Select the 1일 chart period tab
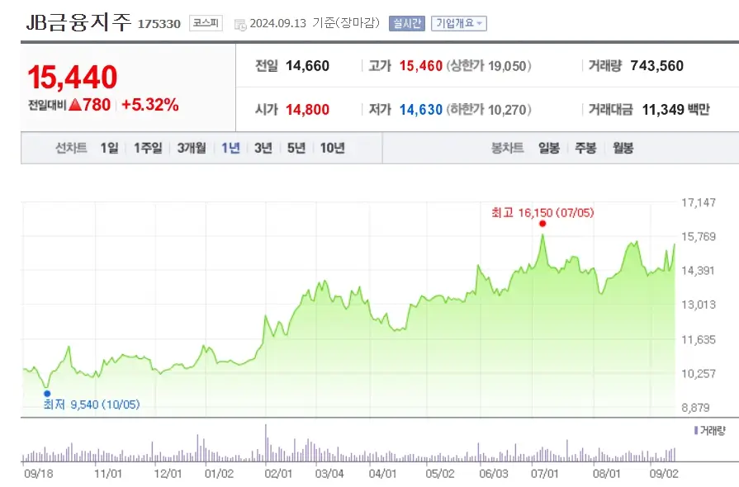 click(x=108, y=150)
